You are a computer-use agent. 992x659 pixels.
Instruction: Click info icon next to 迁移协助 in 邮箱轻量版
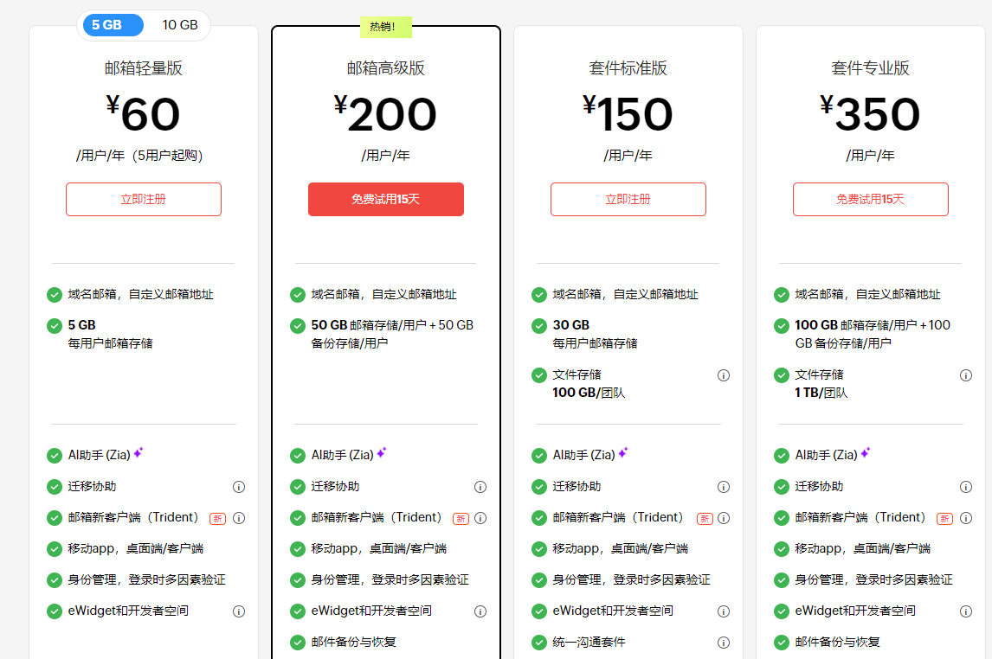(x=238, y=487)
